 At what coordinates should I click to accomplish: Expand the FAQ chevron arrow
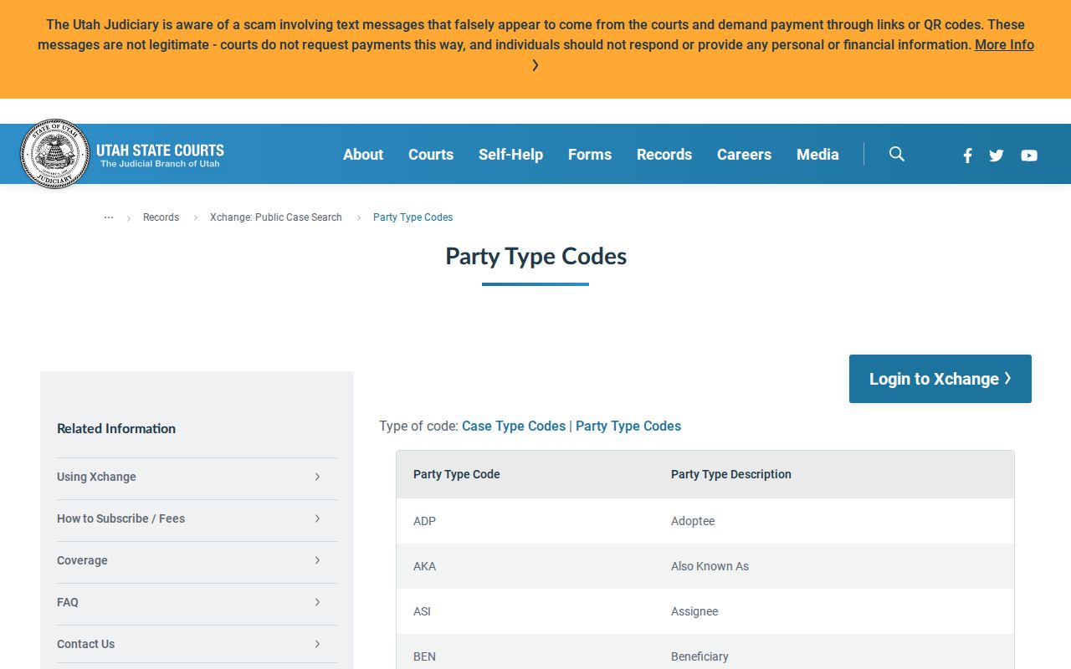coord(317,602)
